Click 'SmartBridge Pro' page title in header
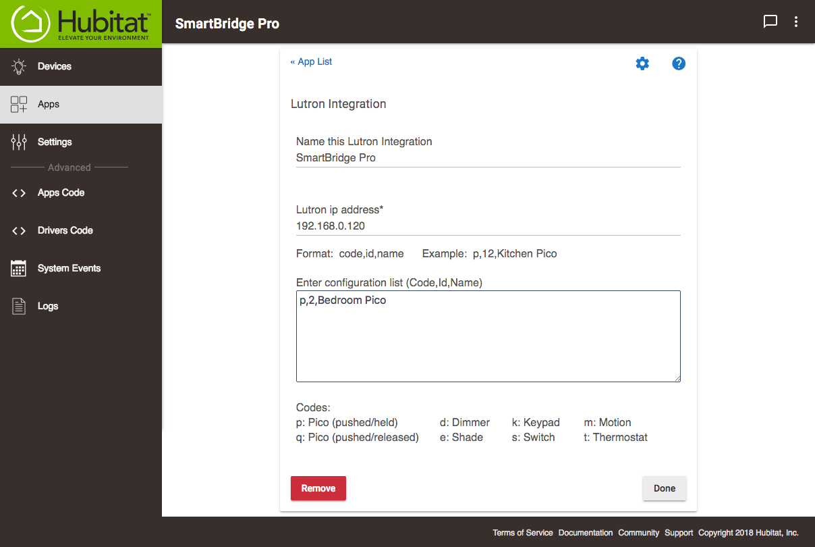815x547 pixels. (x=227, y=24)
